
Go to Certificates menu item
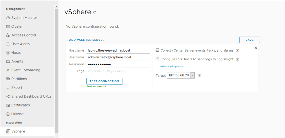click(20, 105)
